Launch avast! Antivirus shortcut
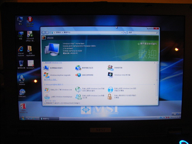The height and width of the screenshot is (144, 192). [x=22, y=80]
